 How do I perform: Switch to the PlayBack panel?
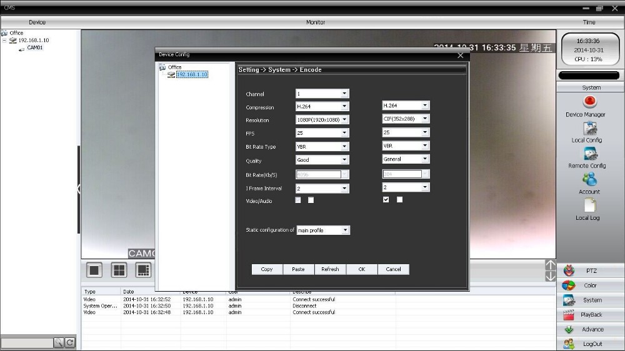click(591, 315)
